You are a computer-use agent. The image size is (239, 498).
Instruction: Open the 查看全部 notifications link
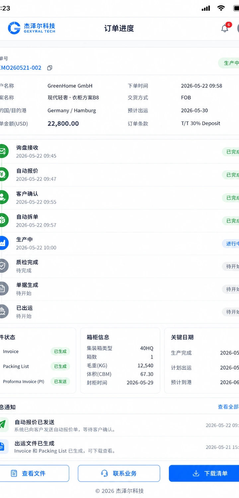click(228, 407)
